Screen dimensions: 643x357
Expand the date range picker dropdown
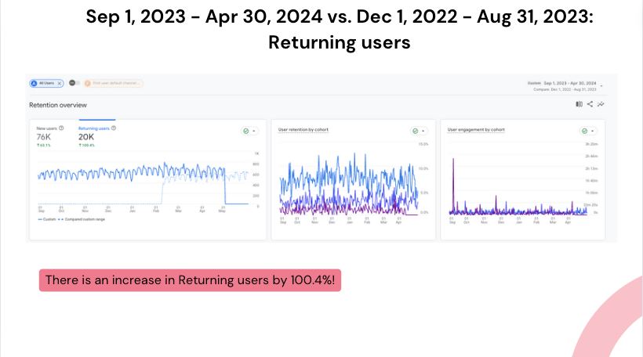click(601, 86)
